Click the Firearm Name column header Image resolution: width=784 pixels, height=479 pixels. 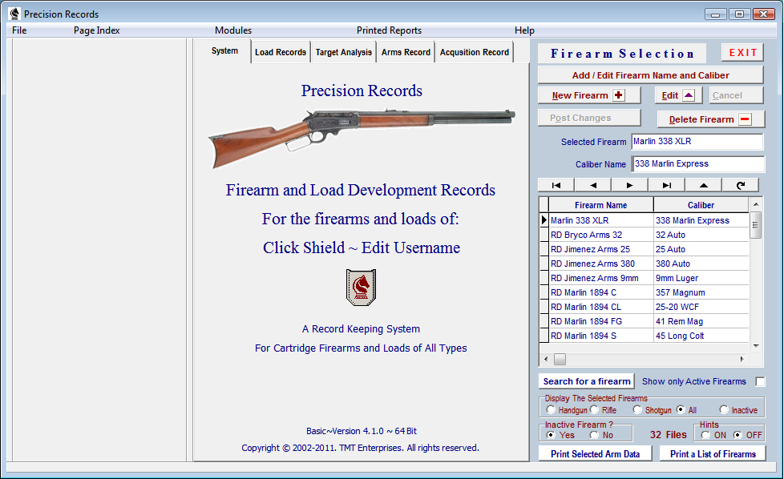[600, 205]
